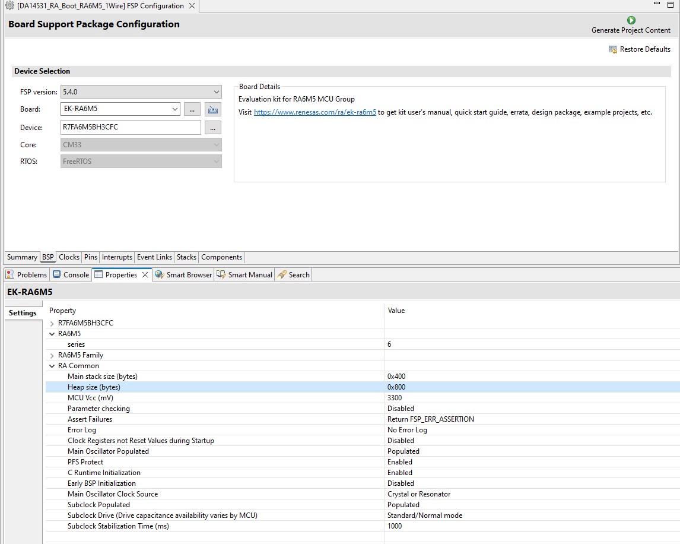The height and width of the screenshot is (544, 680).
Task: Click Subclock Drive value Standard/Normal mode
Action: click(425, 515)
